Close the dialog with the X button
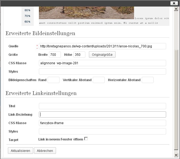180x159 pixels. [174, 3]
